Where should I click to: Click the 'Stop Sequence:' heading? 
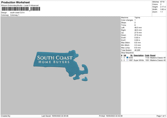(x=127, y=53)
